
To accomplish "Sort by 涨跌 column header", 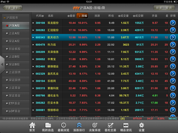I will [x=97, y=16].
